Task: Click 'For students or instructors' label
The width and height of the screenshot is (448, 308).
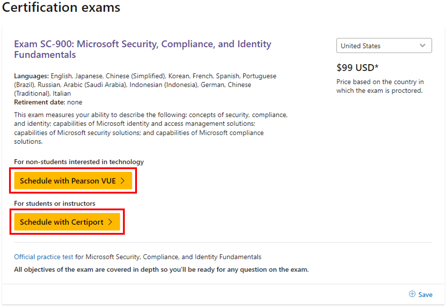Action: (55, 204)
